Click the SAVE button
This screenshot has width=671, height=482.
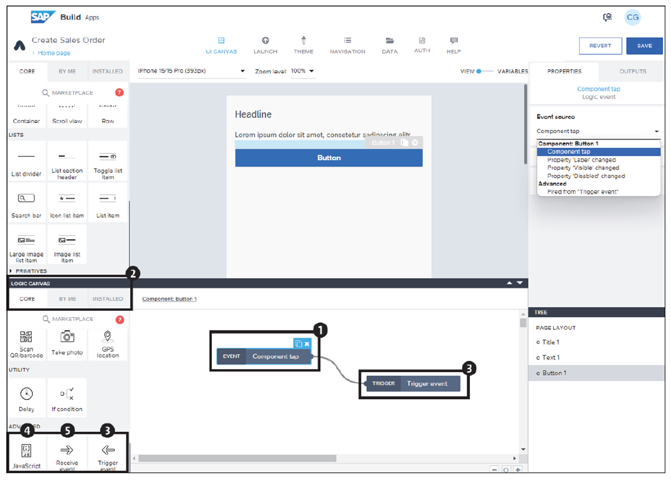pos(645,46)
